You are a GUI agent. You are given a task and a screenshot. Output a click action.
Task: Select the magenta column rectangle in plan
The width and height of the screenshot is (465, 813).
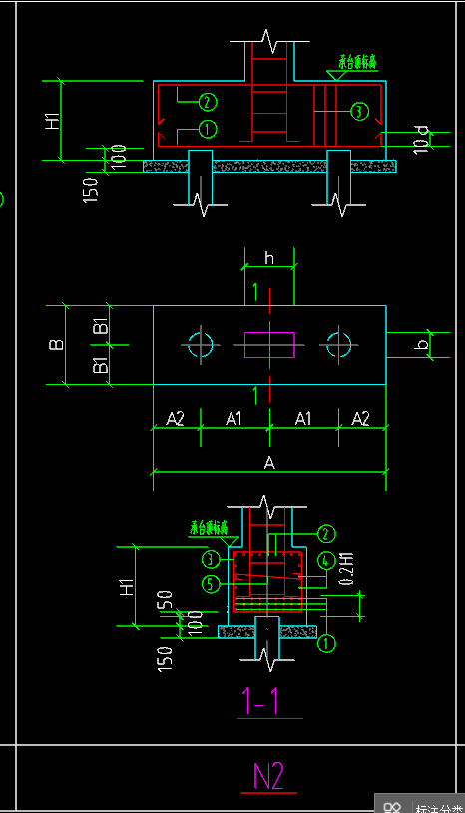tap(269, 345)
